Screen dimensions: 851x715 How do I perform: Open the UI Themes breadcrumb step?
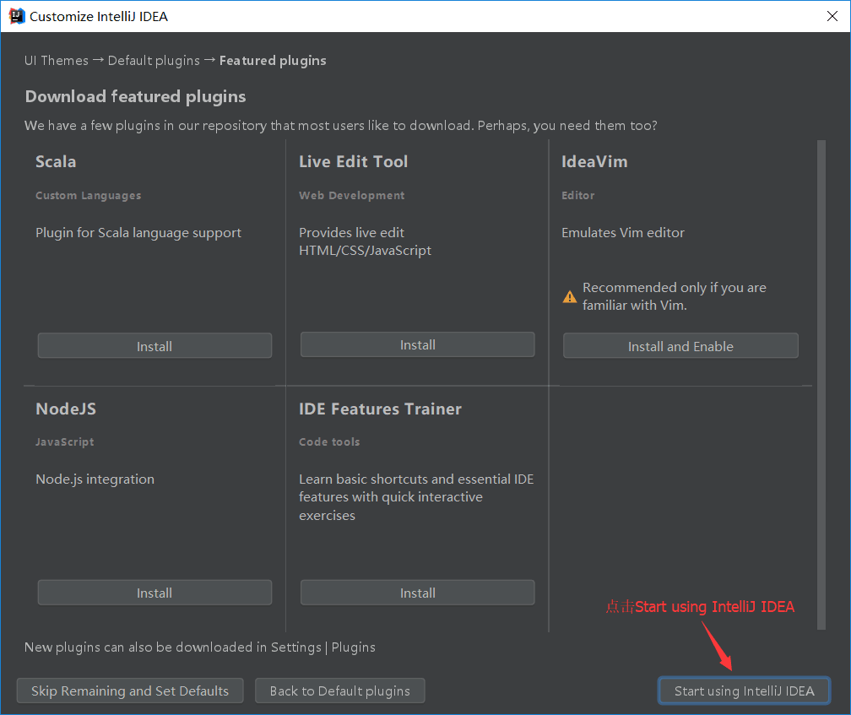click(x=56, y=60)
